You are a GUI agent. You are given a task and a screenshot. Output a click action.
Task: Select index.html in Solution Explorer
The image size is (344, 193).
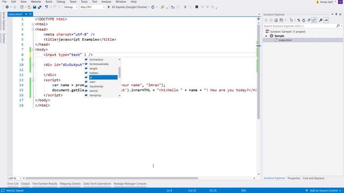tap(285, 40)
